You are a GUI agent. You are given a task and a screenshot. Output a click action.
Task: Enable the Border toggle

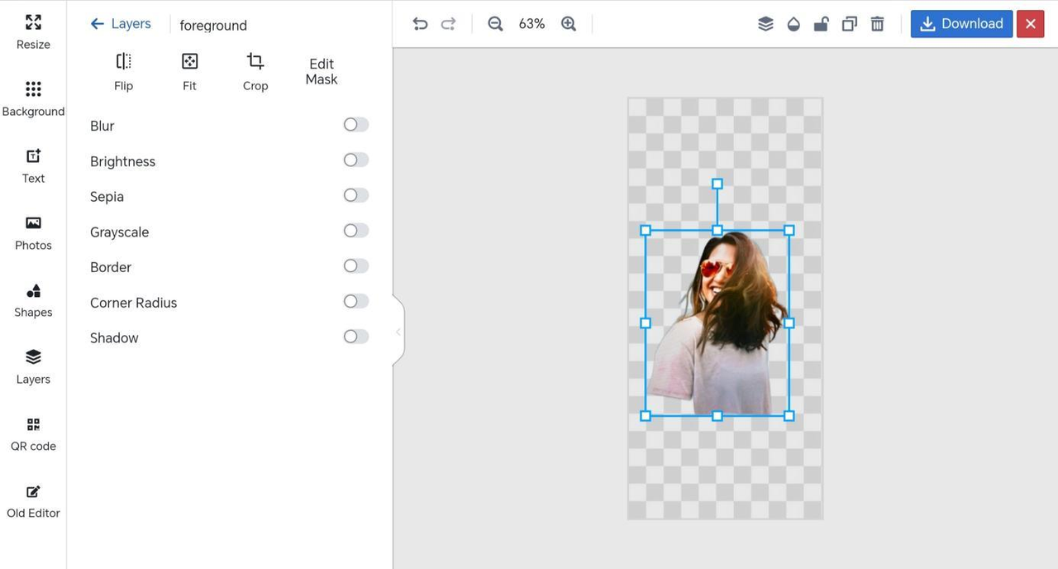pyautogui.click(x=356, y=266)
